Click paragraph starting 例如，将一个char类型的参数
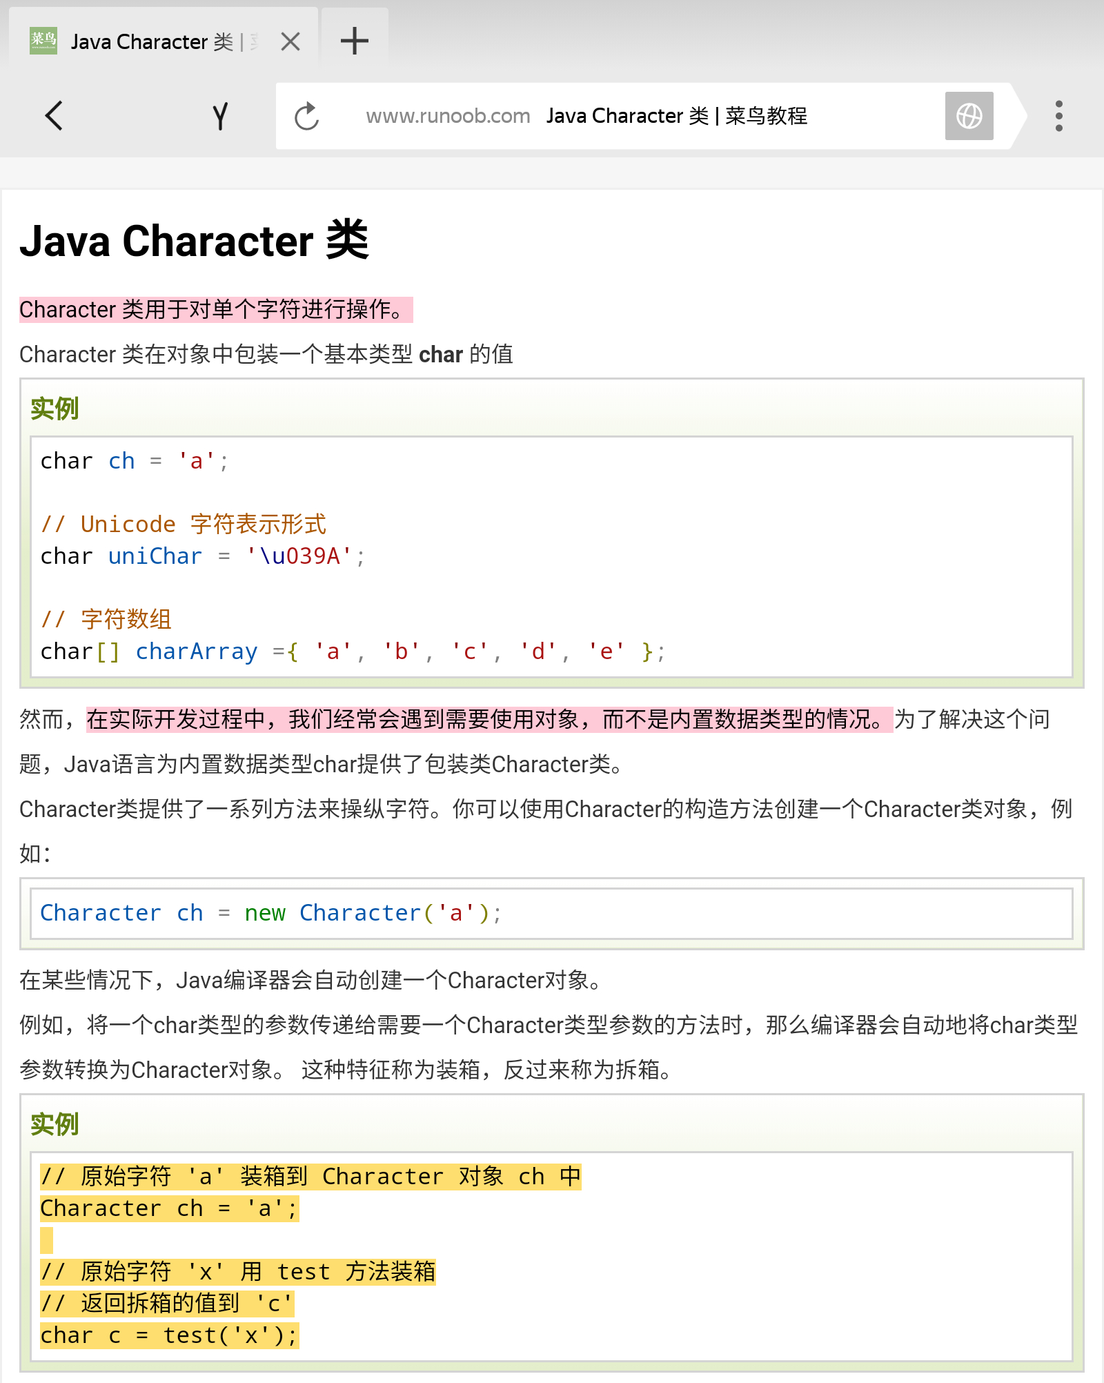The image size is (1104, 1383). coord(549,1047)
